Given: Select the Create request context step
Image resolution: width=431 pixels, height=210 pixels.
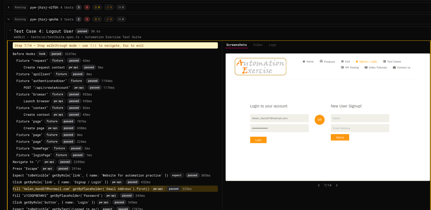Looking at the screenshot, I should pyautogui.click(x=115, y=67).
